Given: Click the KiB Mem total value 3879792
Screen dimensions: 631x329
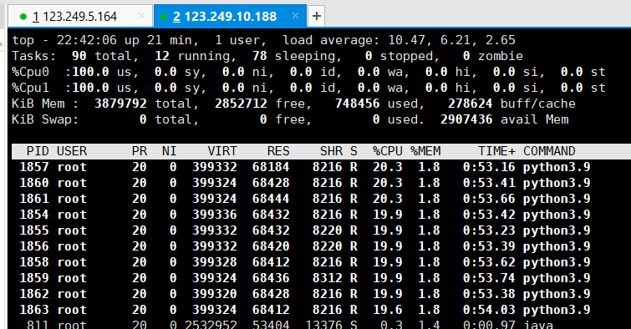Looking at the screenshot, I should point(120,104).
